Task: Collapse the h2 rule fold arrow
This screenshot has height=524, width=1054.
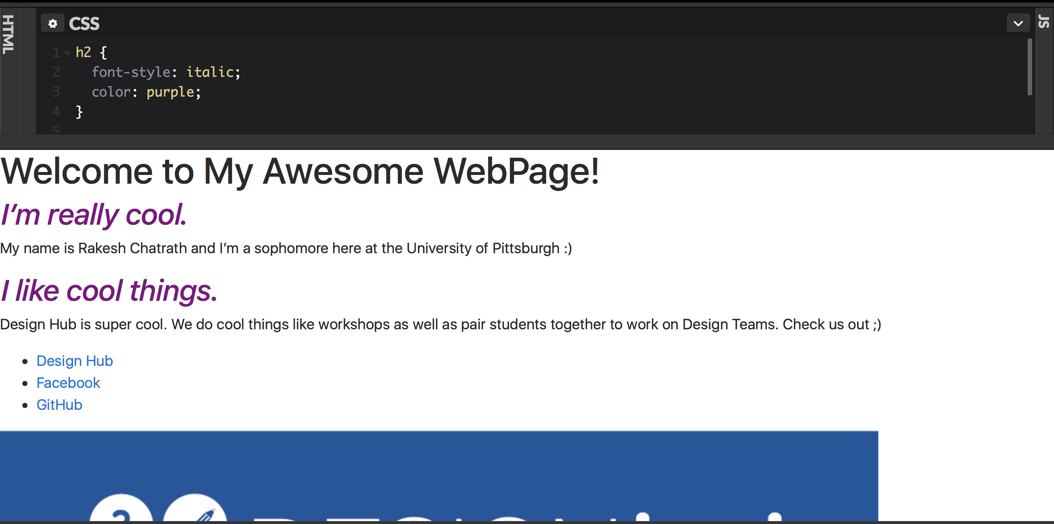Action: pos(67,53)
